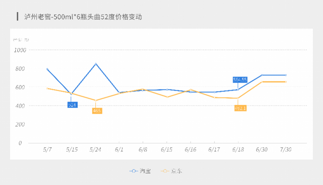Click the 5/15 x-axis label
The height and width of the screenshot is (185, 323).
click(x=72, y=150)
